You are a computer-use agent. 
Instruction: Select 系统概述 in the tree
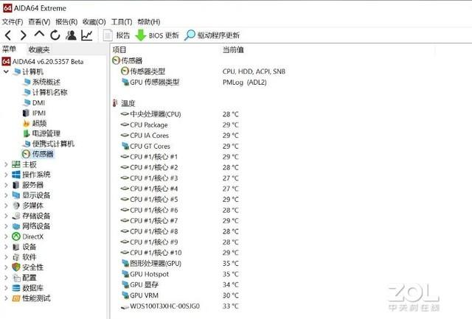[x=42, y=82]
